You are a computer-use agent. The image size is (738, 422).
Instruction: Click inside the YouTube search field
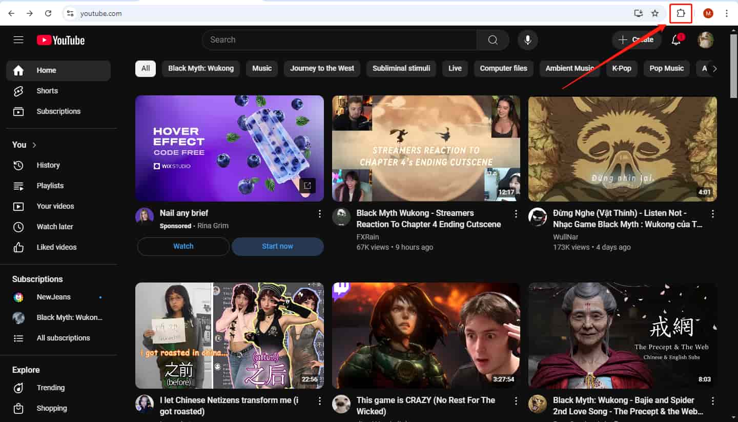point(339,40)
